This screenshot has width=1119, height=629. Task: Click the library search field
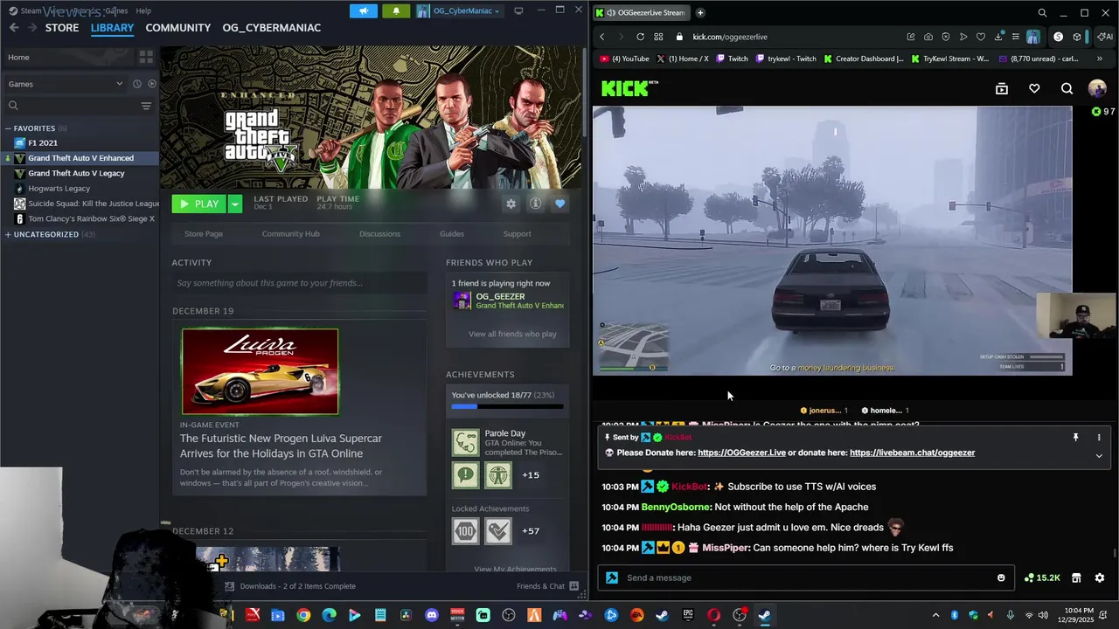click(x=70, y=106)
